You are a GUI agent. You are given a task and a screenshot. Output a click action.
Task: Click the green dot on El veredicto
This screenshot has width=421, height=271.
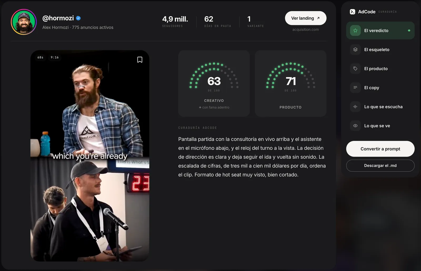click(x=409, y=31)
